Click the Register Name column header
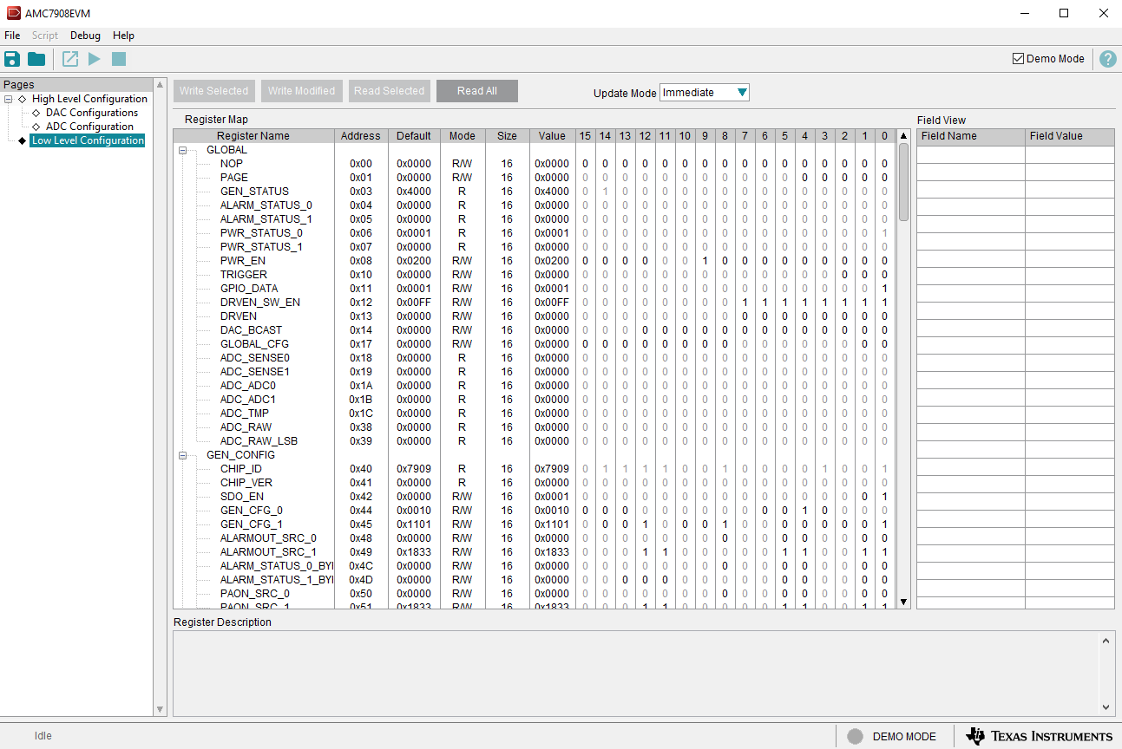 click(253, 136)
